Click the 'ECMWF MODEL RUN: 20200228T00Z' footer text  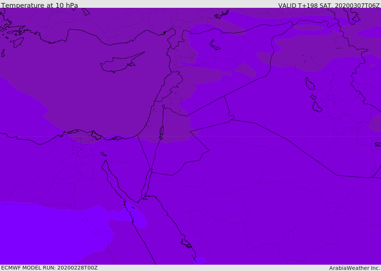click(49, 268)
